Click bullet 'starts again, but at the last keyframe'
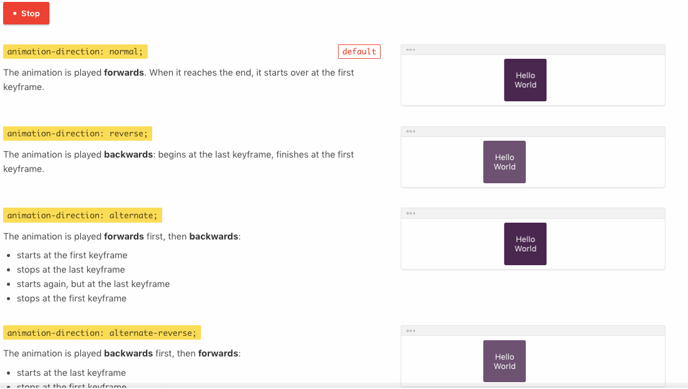Viewport: 688px width, 389px height. [x=93, y=284]
